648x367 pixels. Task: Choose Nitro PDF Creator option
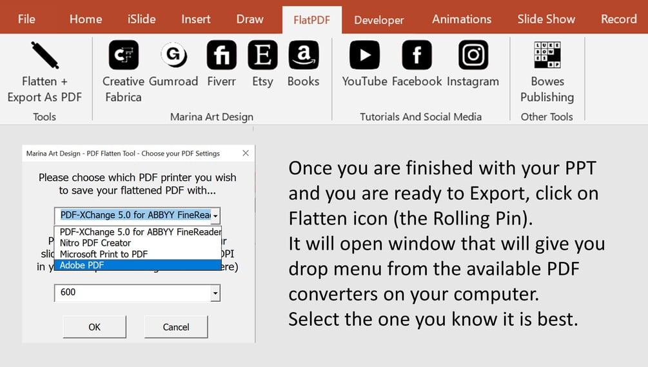138,243
